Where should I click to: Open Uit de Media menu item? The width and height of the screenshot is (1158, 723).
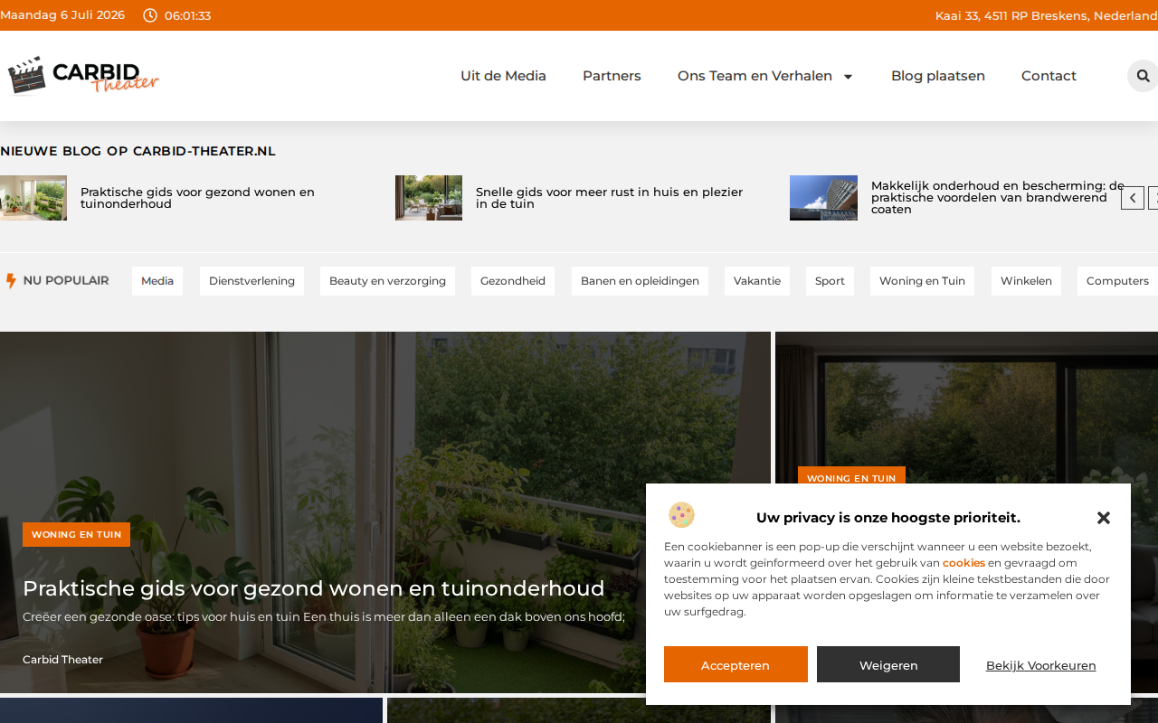(503, 76)
